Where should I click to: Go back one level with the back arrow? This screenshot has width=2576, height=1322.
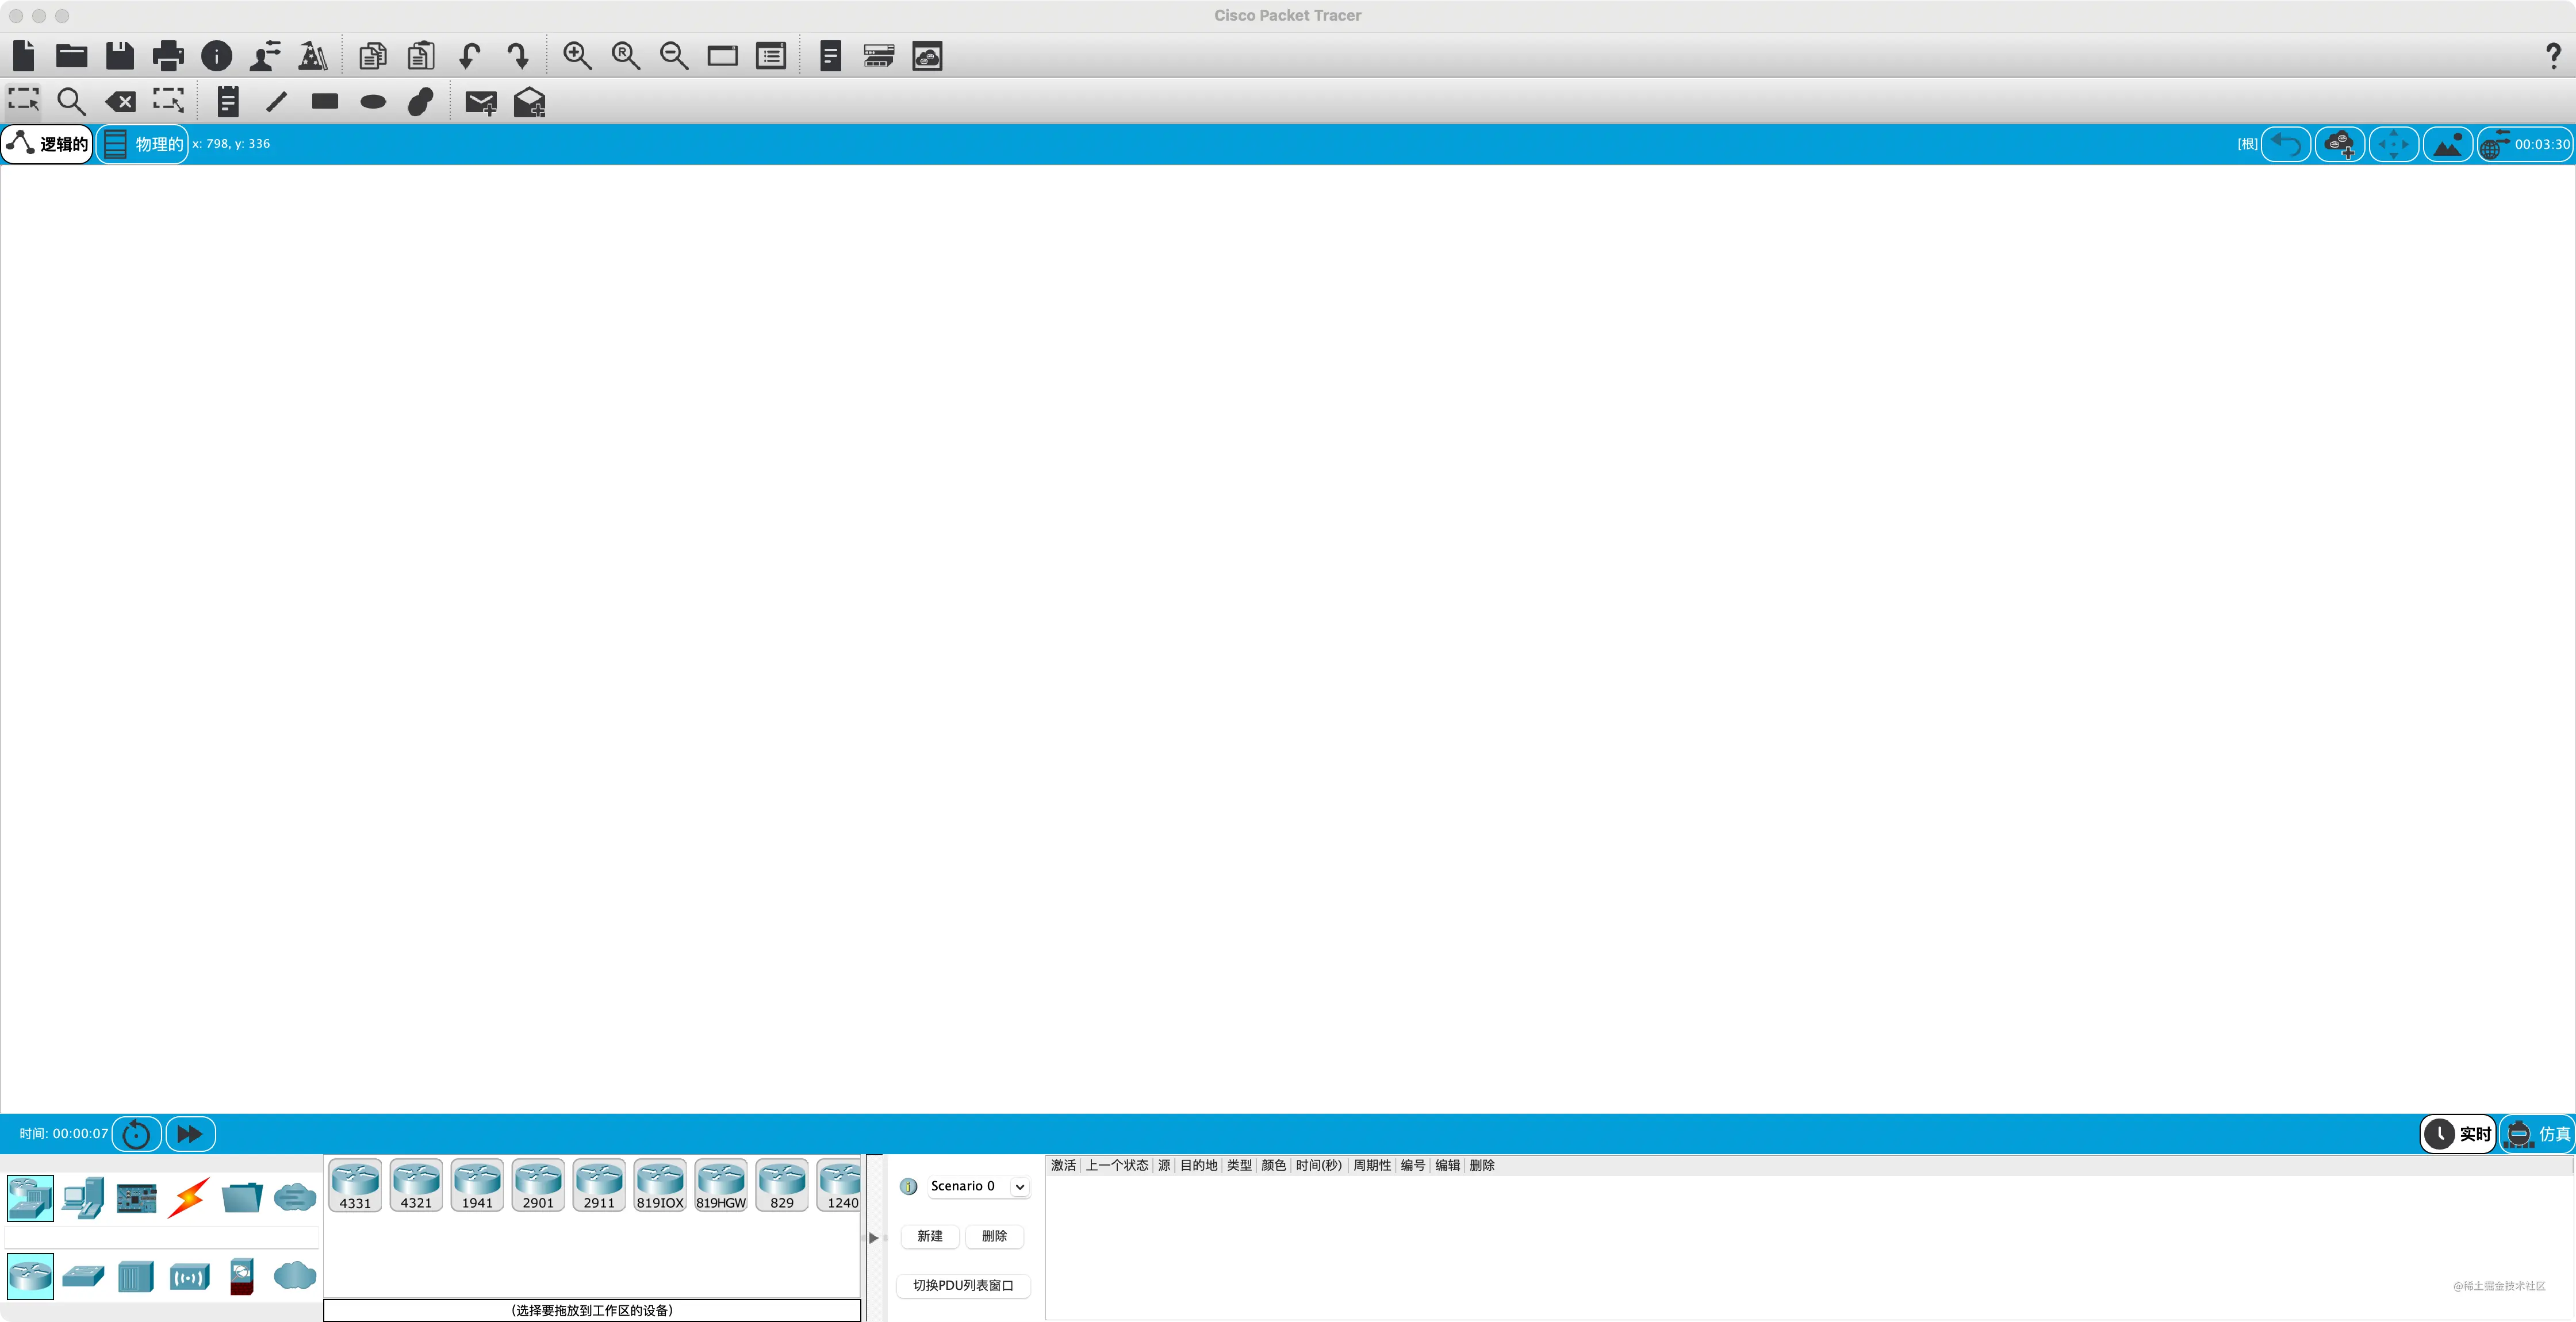click(x=2286, y=144)
